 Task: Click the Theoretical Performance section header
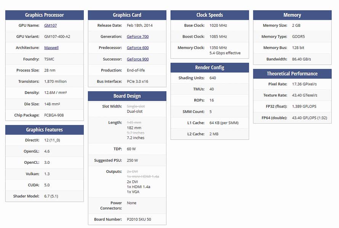pos(292,74)
